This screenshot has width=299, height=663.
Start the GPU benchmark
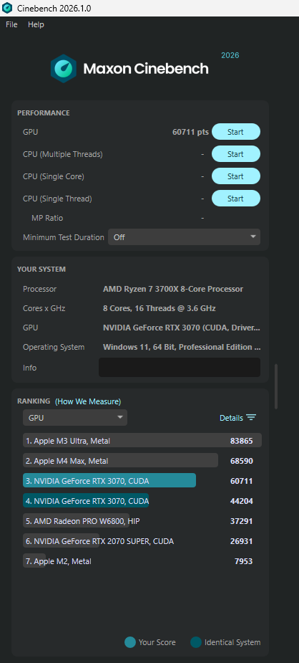tap(236, 132)
